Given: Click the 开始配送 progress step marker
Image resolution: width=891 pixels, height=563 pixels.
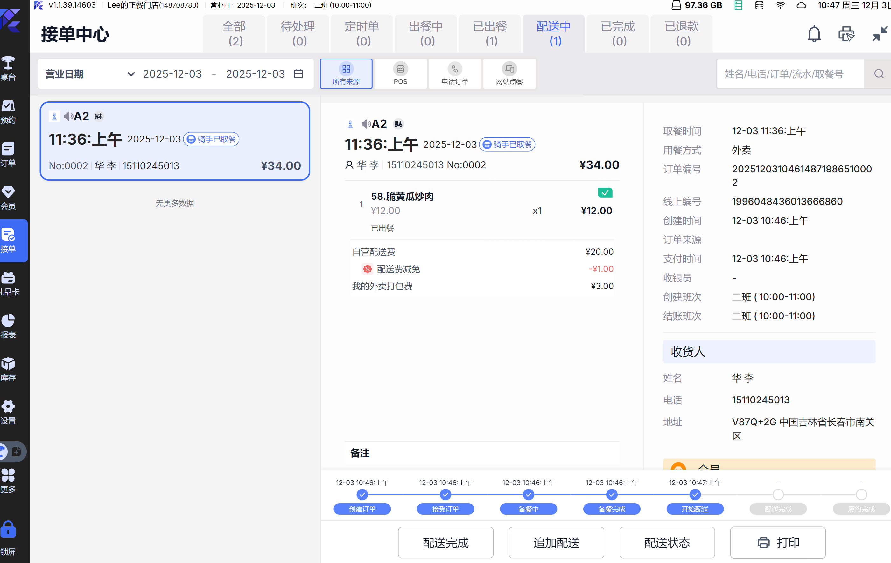Looking at the screenshot, I should click(695, 494).
